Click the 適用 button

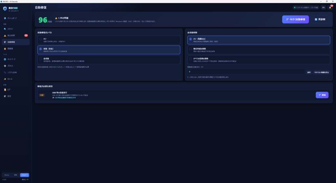coord(309,72)
